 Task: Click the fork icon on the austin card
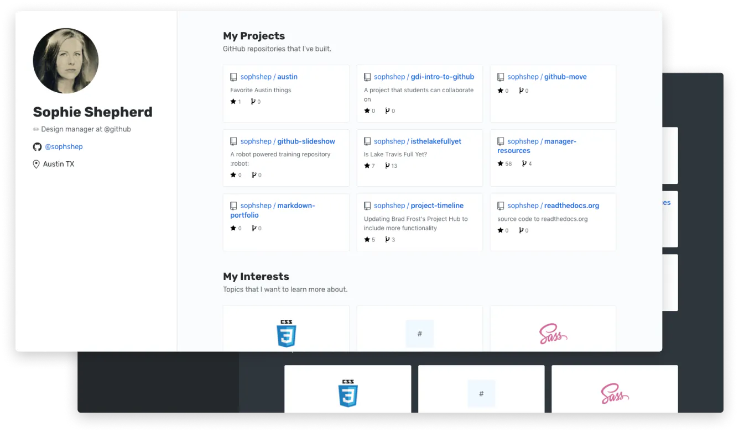253,102
